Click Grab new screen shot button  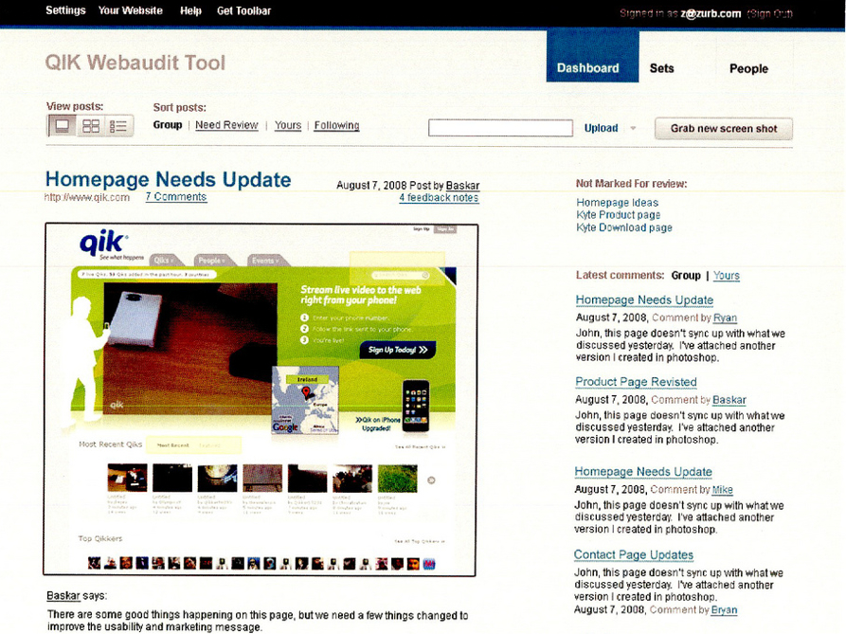[724, 129]
